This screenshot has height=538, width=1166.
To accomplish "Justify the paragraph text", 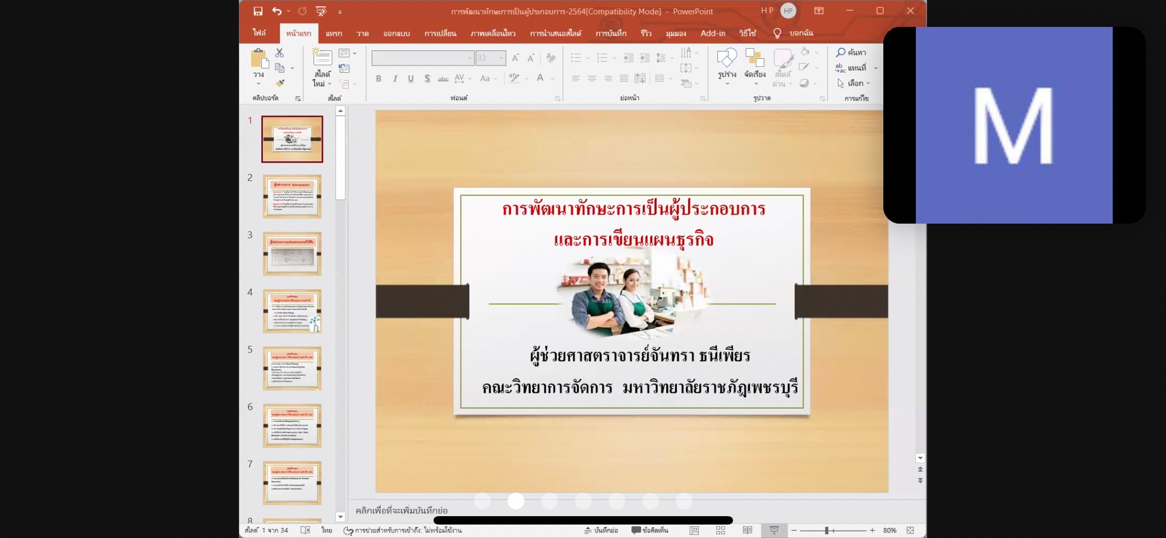I will click(x=624, y=78).
